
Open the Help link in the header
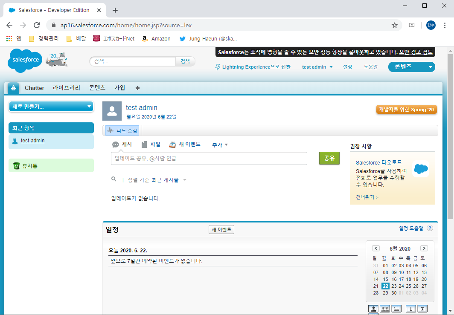(x=371, y=67)
